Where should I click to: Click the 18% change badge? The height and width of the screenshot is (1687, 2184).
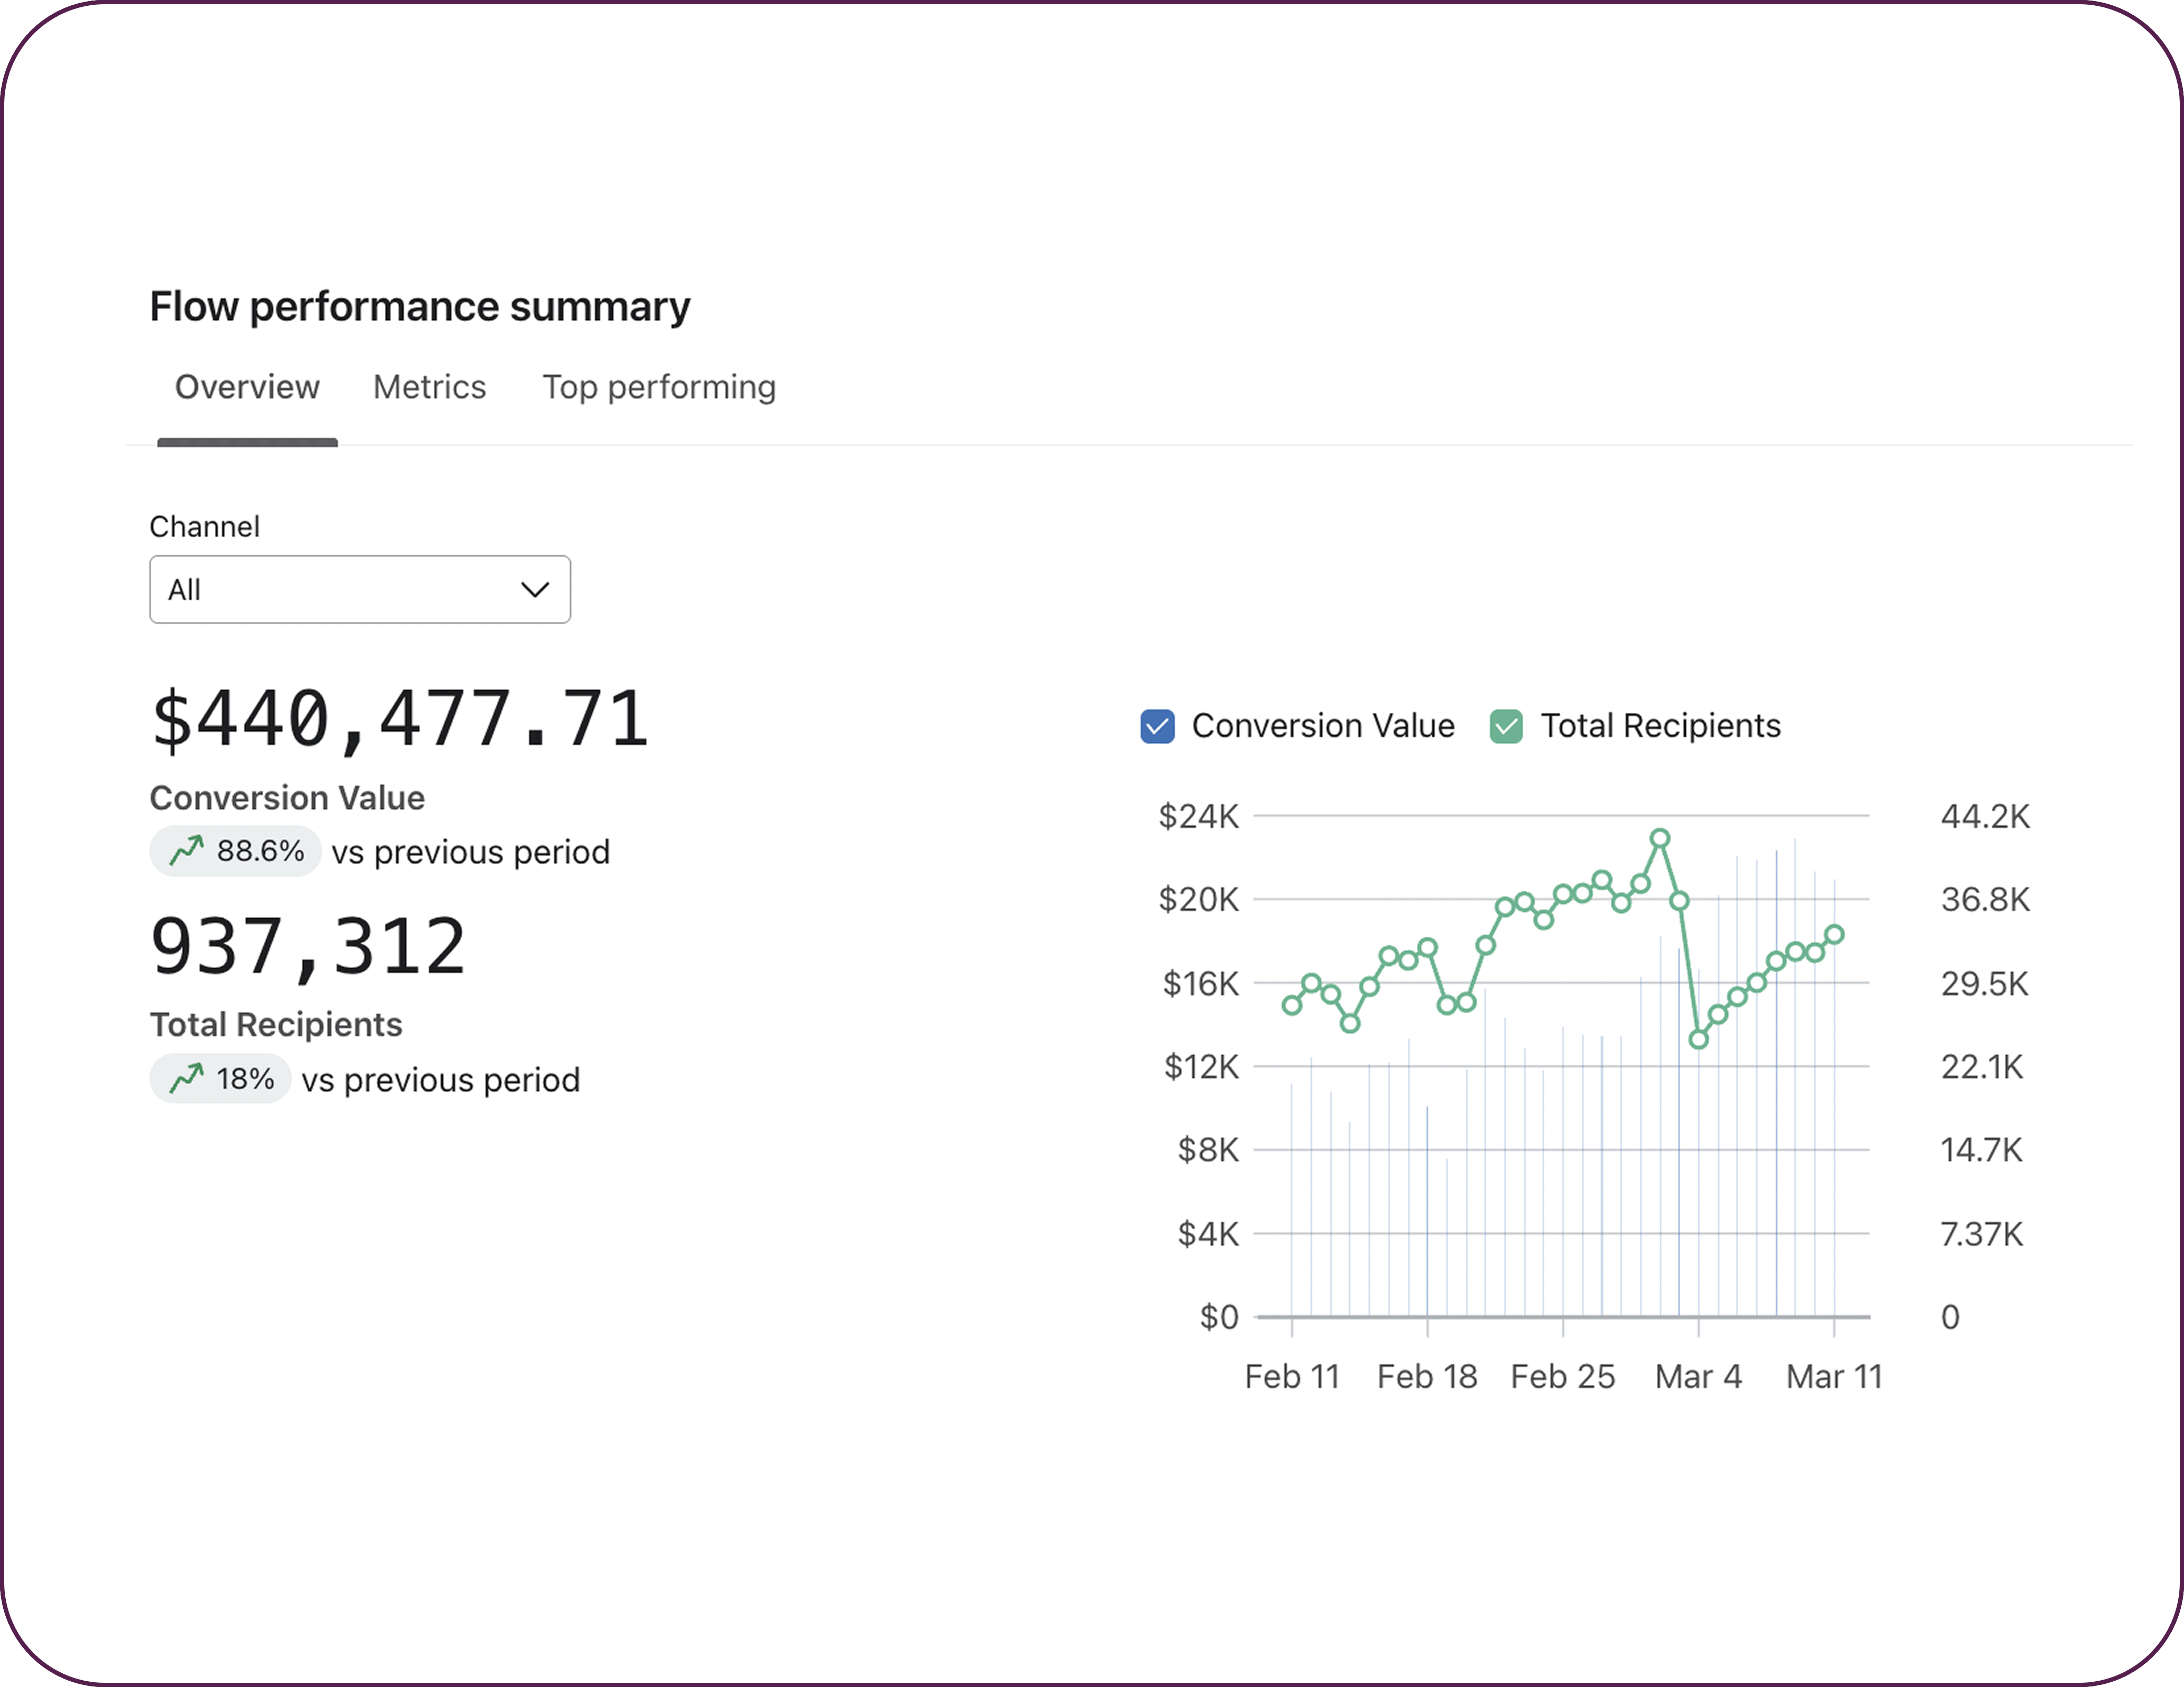[221, 1079]
